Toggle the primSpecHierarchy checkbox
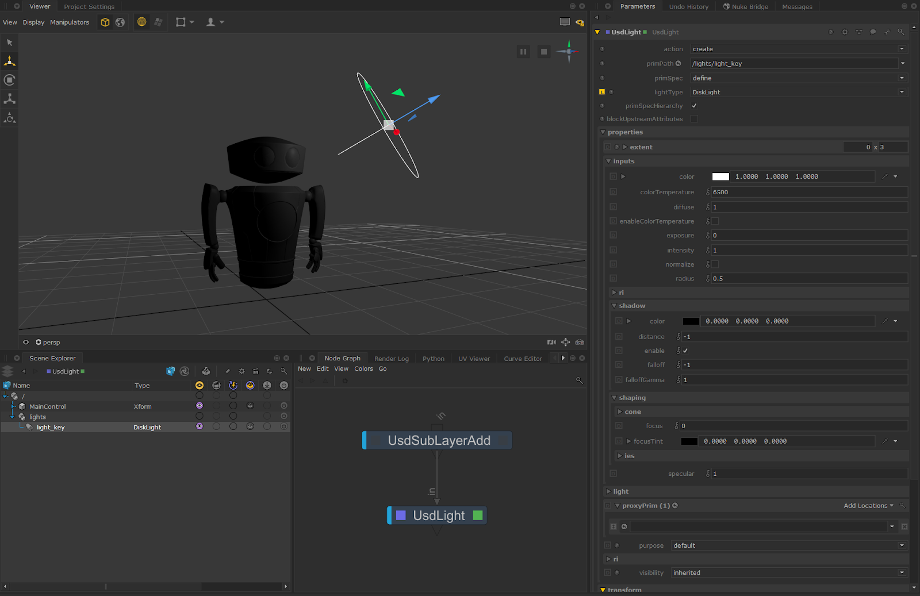Viewport: 920px width, 596px height. click(694, 106)
